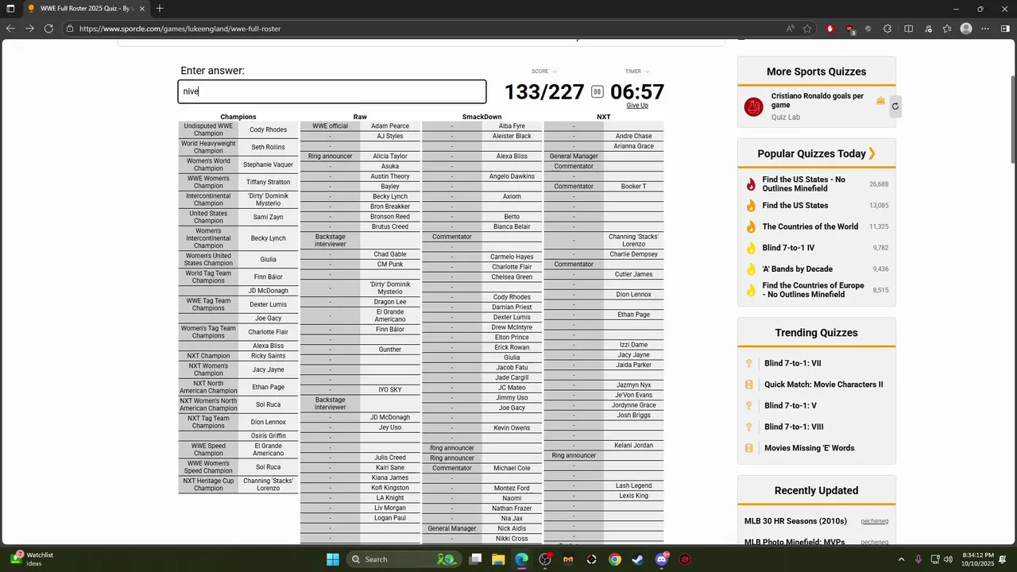Click the Booker T cell in NXT

pyautogui.click(x=633, y=187)
